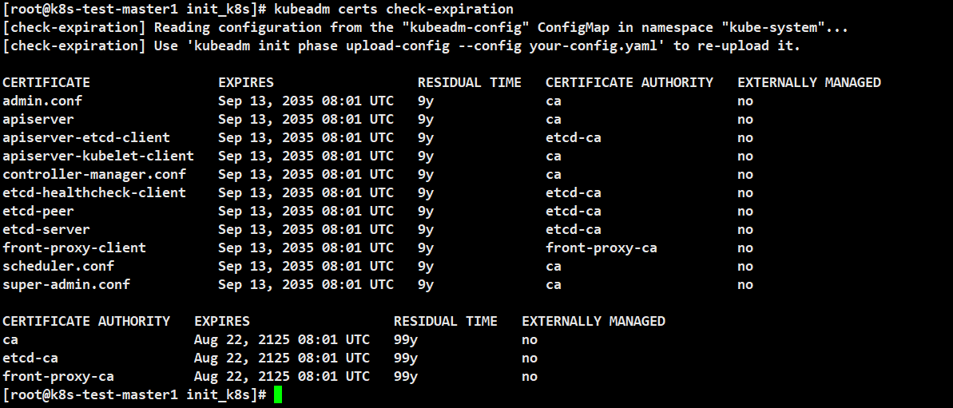Click the front-proxy-ca authority in bottom table

point(58,376)
